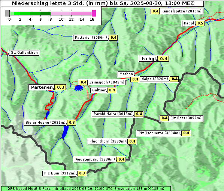Viewport: 224px width, 191px height.
Task: Select the Galtuer label
Action: tap(99, 90)
